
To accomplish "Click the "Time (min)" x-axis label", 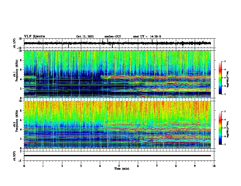I will pos(122,169).
